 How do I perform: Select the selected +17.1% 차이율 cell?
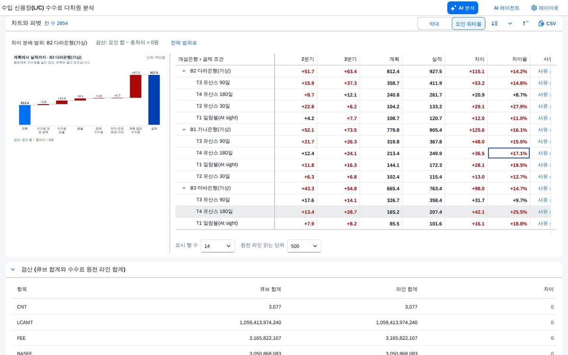tap(509, 153)
